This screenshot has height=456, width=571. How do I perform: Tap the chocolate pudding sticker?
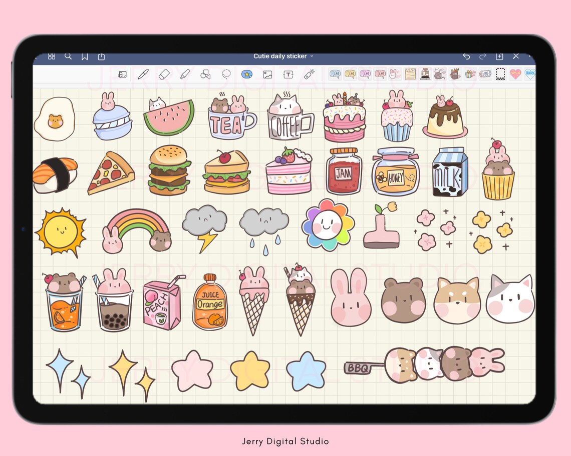[445, 117]
